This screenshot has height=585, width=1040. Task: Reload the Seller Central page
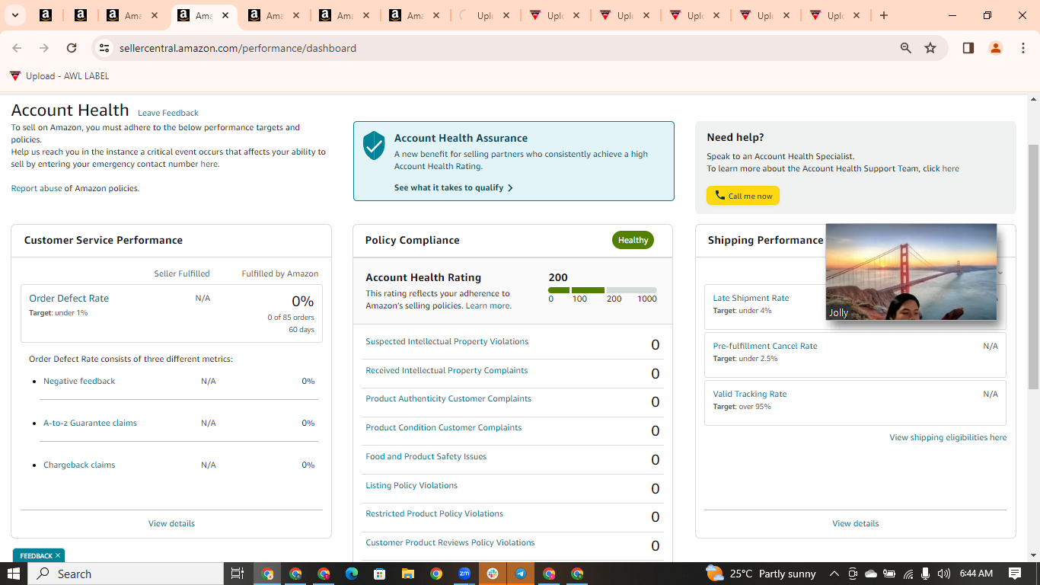click(x=72, y=48)
